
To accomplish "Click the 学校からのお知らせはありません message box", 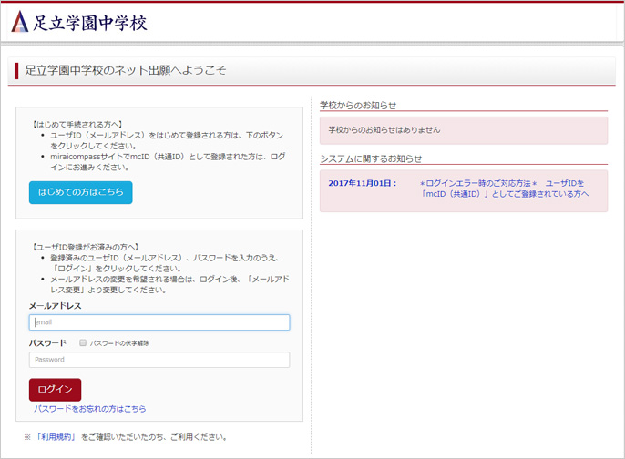I will tap(464, 130).
